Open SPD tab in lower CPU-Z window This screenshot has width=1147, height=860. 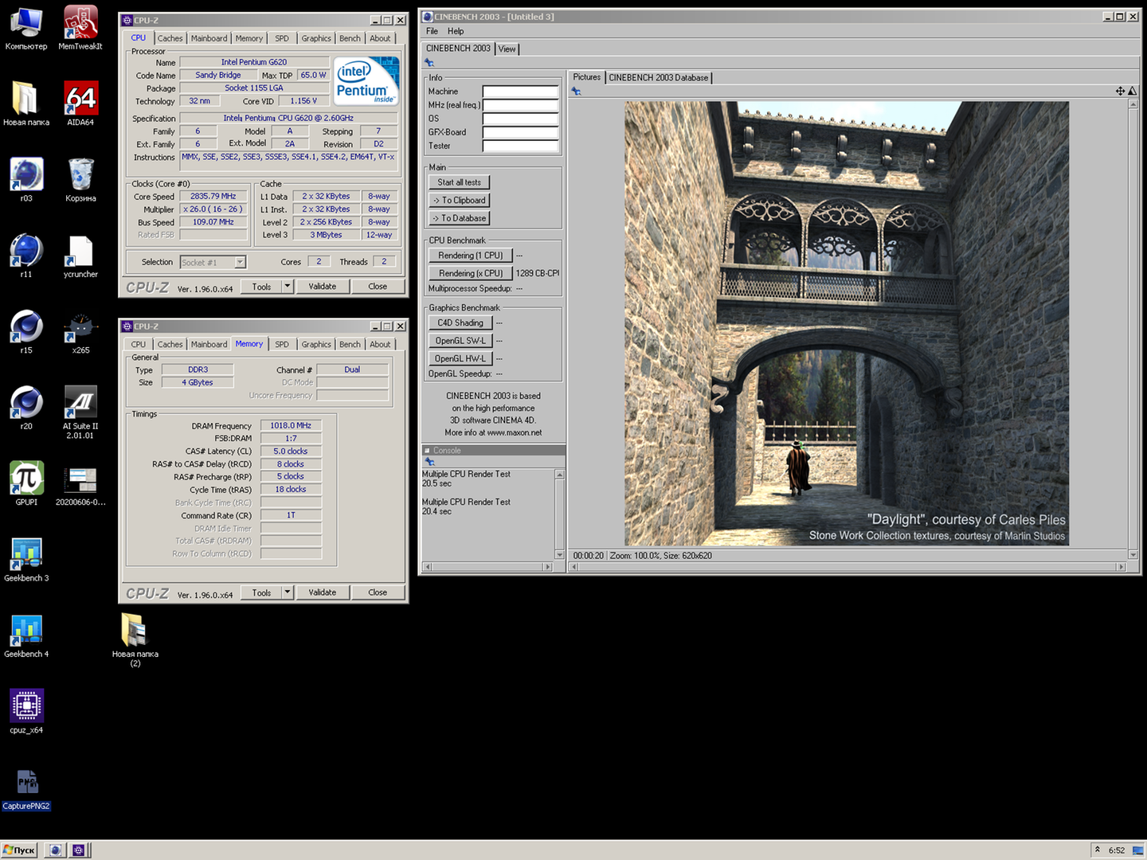pyautogui.click(x=282, y=345)
